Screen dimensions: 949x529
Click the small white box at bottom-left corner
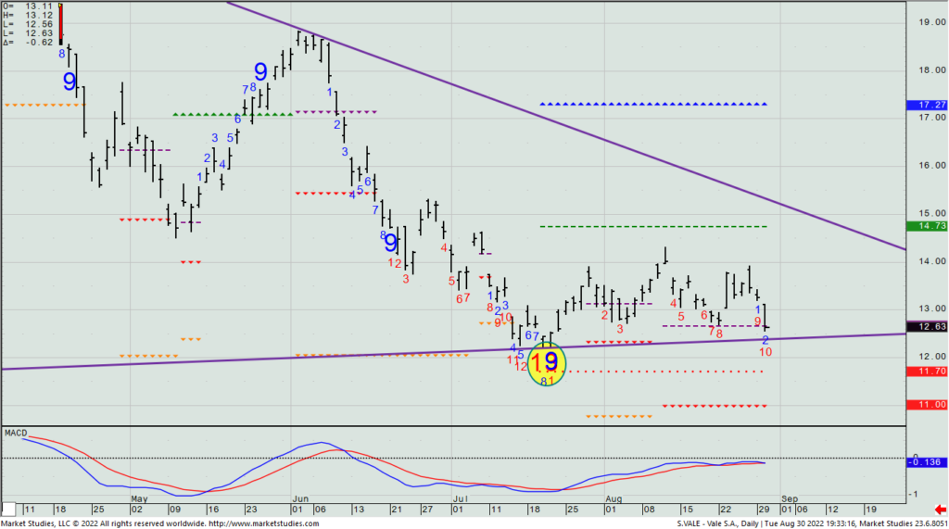[x=8, y=509]
